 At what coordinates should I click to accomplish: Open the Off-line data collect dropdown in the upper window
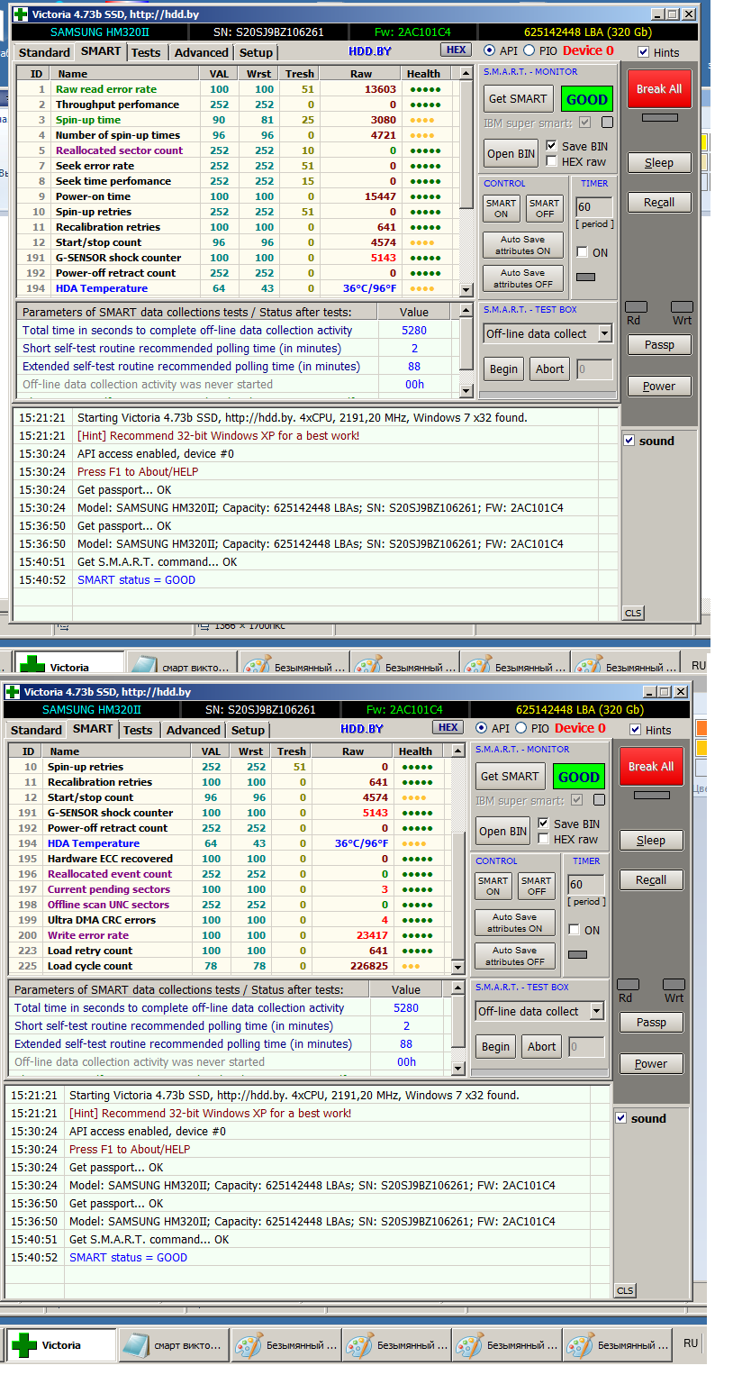(x=604, y=333)
